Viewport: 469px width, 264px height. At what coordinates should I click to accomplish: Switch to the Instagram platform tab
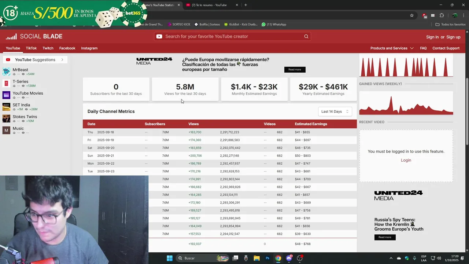(x=89, y=48)
